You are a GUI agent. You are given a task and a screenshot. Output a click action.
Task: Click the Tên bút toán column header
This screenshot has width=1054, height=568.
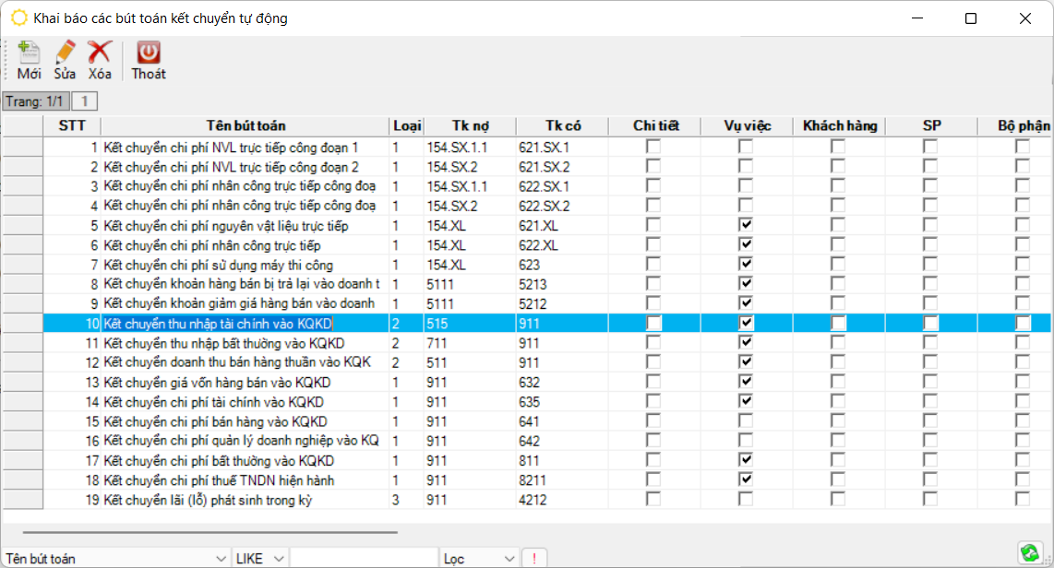[x=246, y=126]
